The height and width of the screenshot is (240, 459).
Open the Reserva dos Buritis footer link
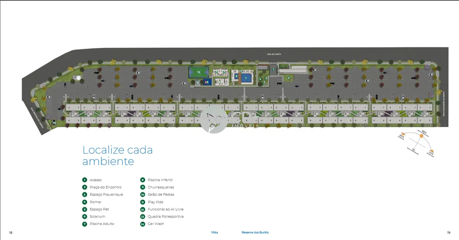point(255,232)
